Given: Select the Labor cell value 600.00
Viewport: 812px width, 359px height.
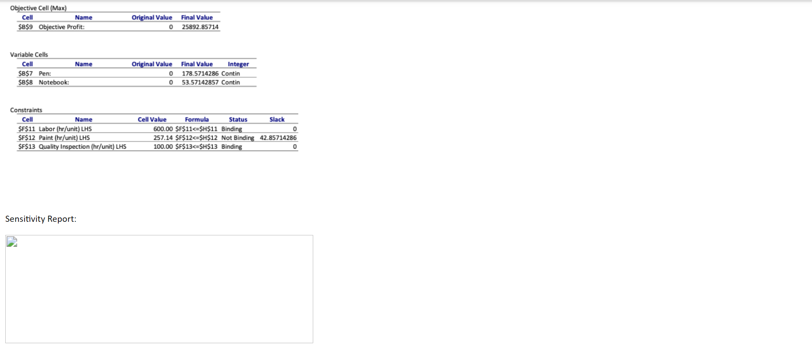Looking at the screenshot, I should 163,129.
